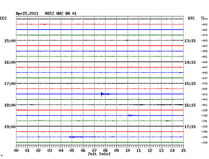Viewport: 209px width, 159px height.
Task: Select the DC offset value -394
Action: coord(204,137)
